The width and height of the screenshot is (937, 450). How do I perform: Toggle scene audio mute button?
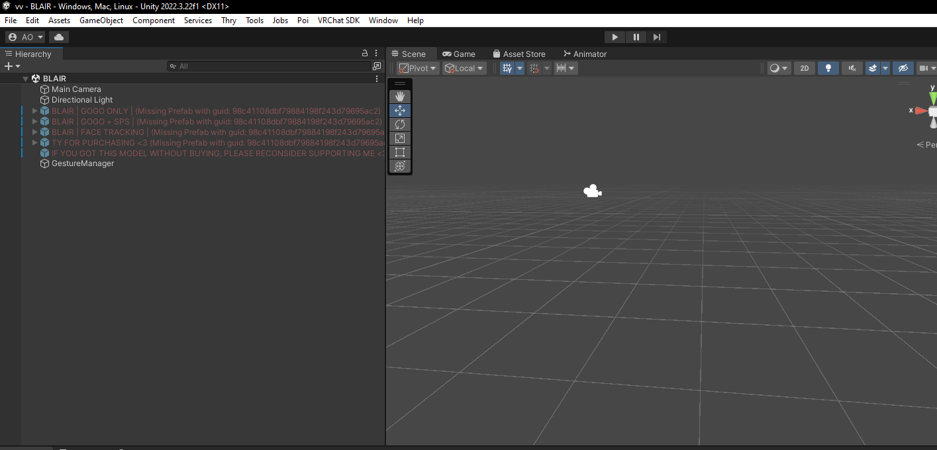[852, 68]
